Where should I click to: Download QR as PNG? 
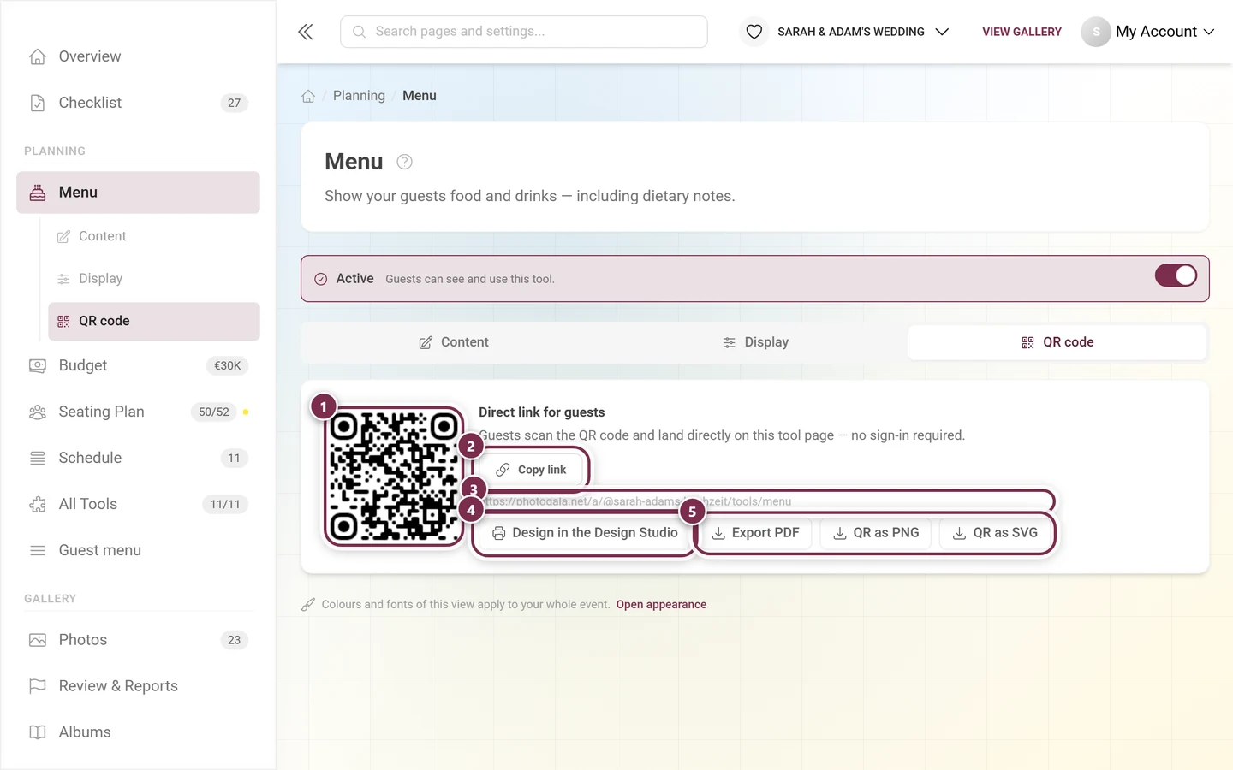[x=876, y=533]
